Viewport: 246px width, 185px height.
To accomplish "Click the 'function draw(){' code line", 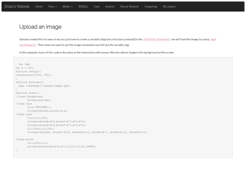I will coord(27,93).
